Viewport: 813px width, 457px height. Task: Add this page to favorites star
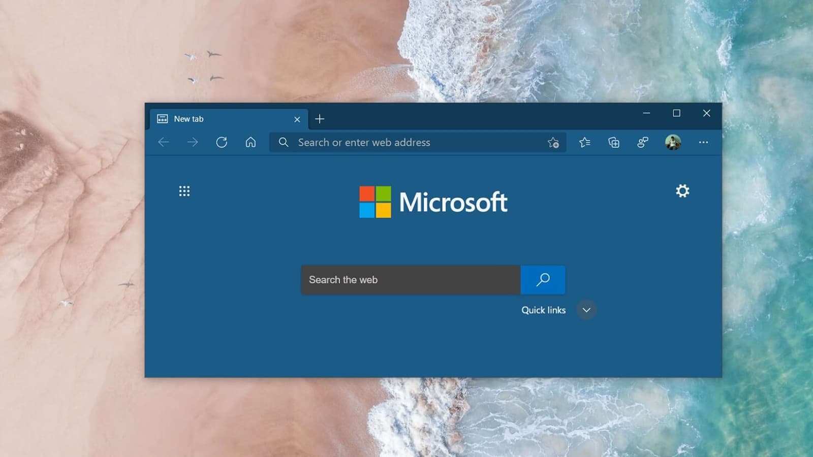tap(553, 143)
